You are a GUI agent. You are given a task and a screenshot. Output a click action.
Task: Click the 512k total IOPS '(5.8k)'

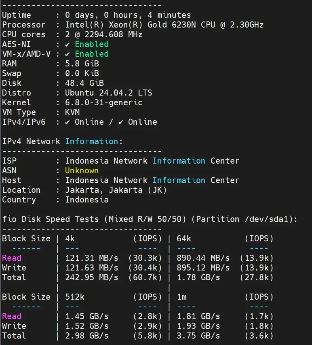coord(148,336)
